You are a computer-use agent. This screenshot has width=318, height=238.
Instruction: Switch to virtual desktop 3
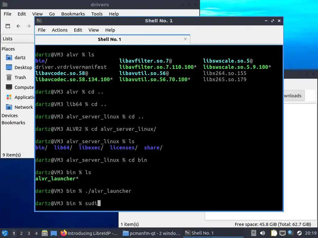[x=29, y=233]
